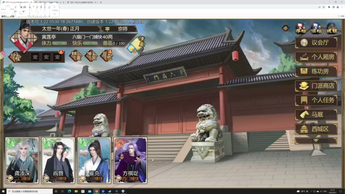
Task: Click the 体力 182/182 stamina bar
Action: 54,43
